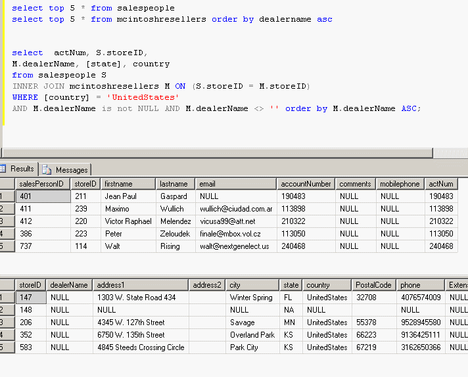Viewport: 468px width, 377px height.
Task: Open the Messages tab
Action: point(65,169)
